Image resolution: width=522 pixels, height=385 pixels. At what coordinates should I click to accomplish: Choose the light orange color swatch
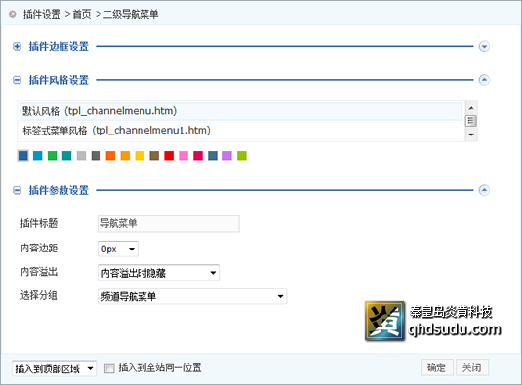tap(125, 156)
